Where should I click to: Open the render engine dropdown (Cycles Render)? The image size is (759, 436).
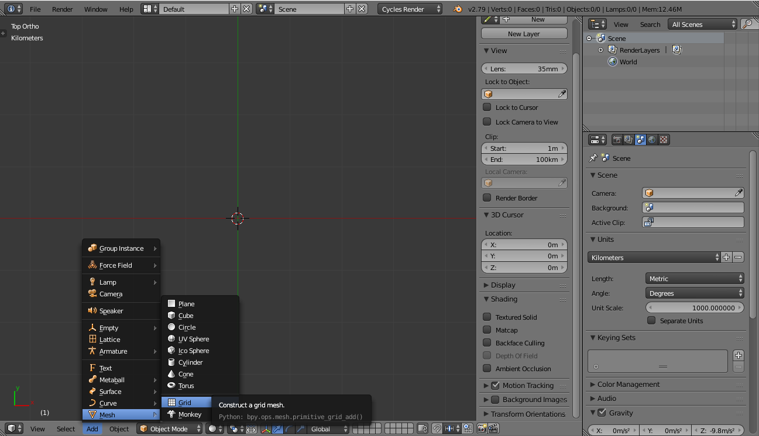[x=410, y=9]
